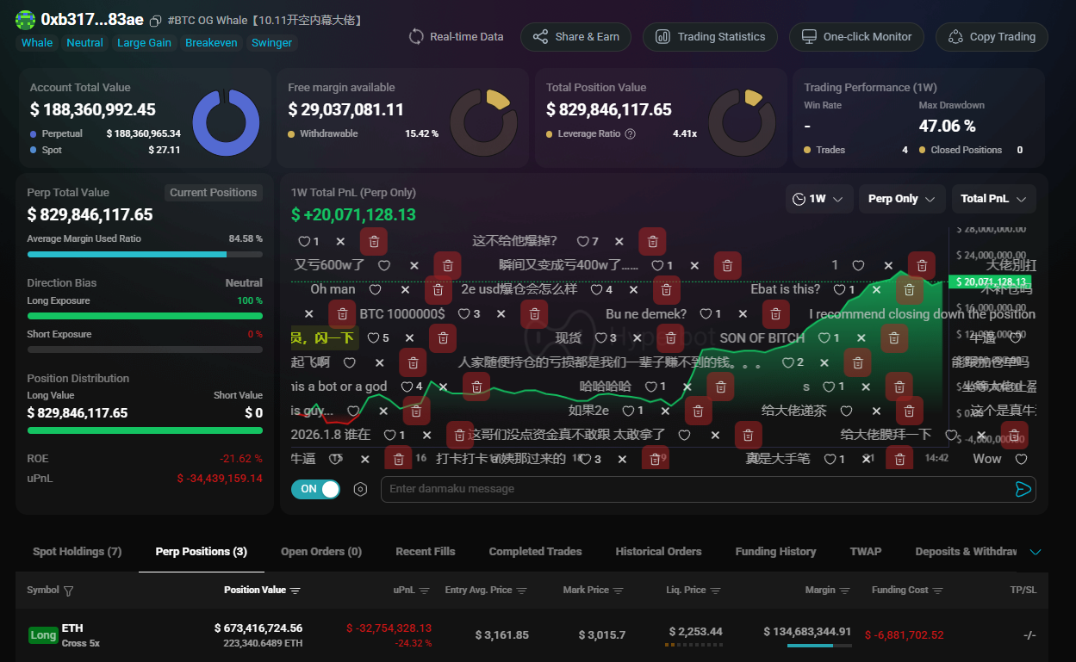1076x662 pixels.
Task: Open the Total PnL metric dropdown
Action: (x=993, y=199)
